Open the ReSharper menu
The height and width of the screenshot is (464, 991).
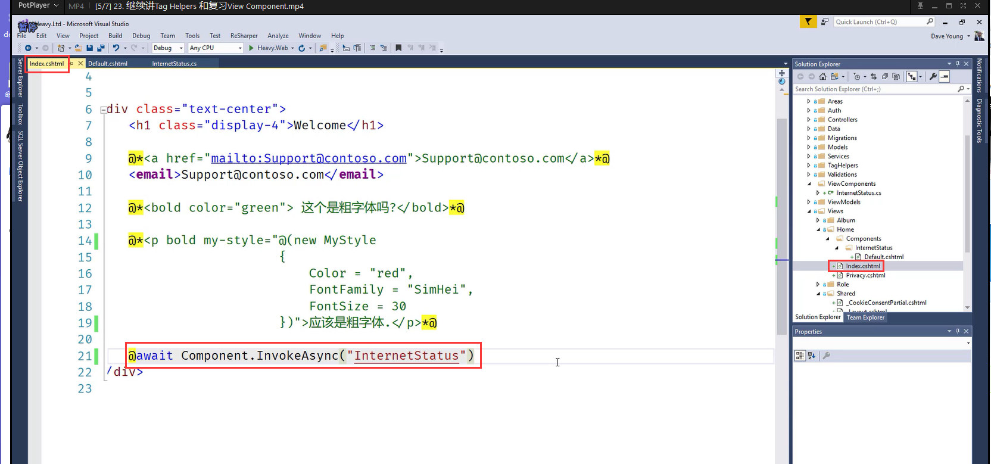[244, 36]
